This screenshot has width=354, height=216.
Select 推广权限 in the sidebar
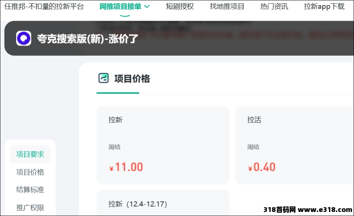(x=30, y=208)
